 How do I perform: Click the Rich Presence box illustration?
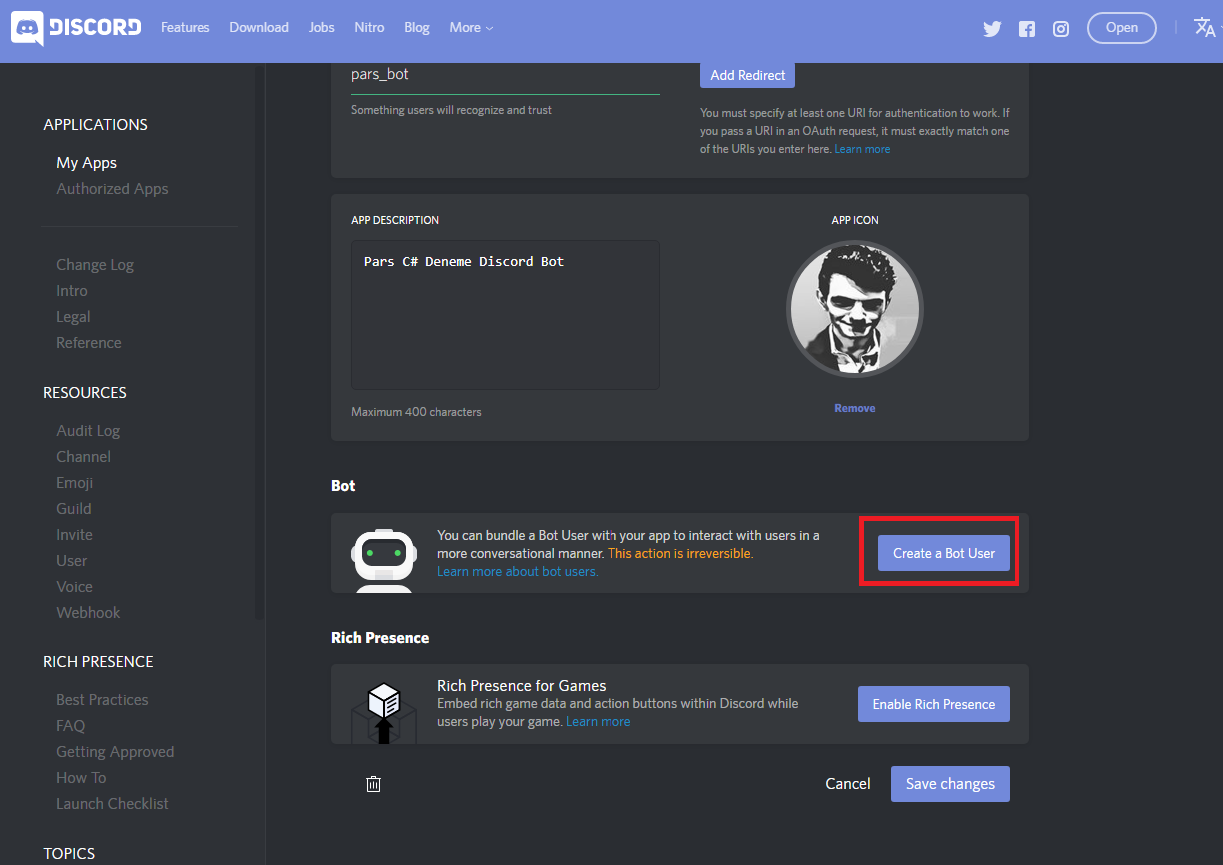coord(383,712)
